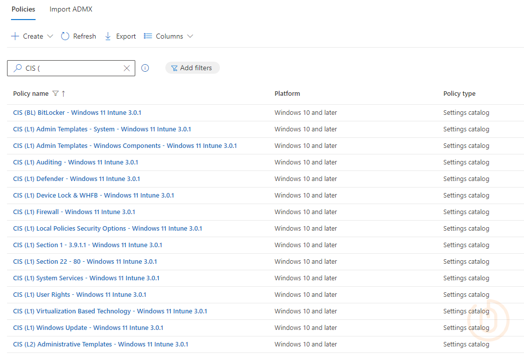This screenshot has height=356, width=524.
Task: Click the Policy name sort arrow
Action: click(x=64, y=94)
